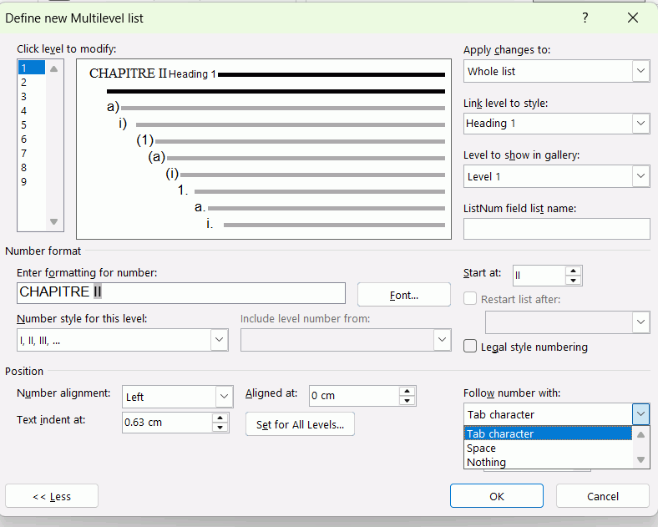Enable Legal style numbering checkbox
Image resolution: width=658 pixels, height=527 pixels.
(471, 347)
